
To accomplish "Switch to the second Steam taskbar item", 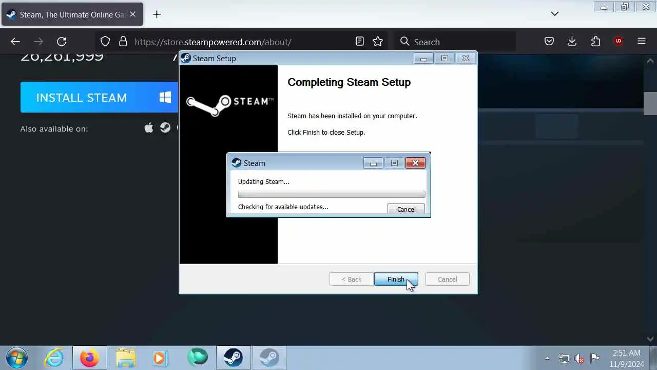I will [x=269, y=358].
